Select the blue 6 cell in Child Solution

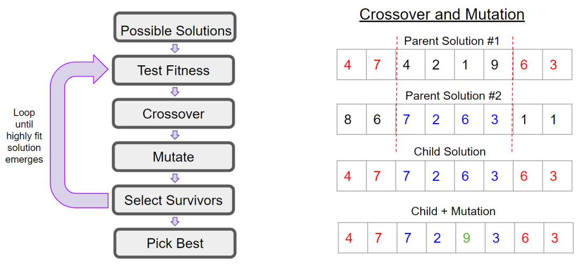(465, 176)
